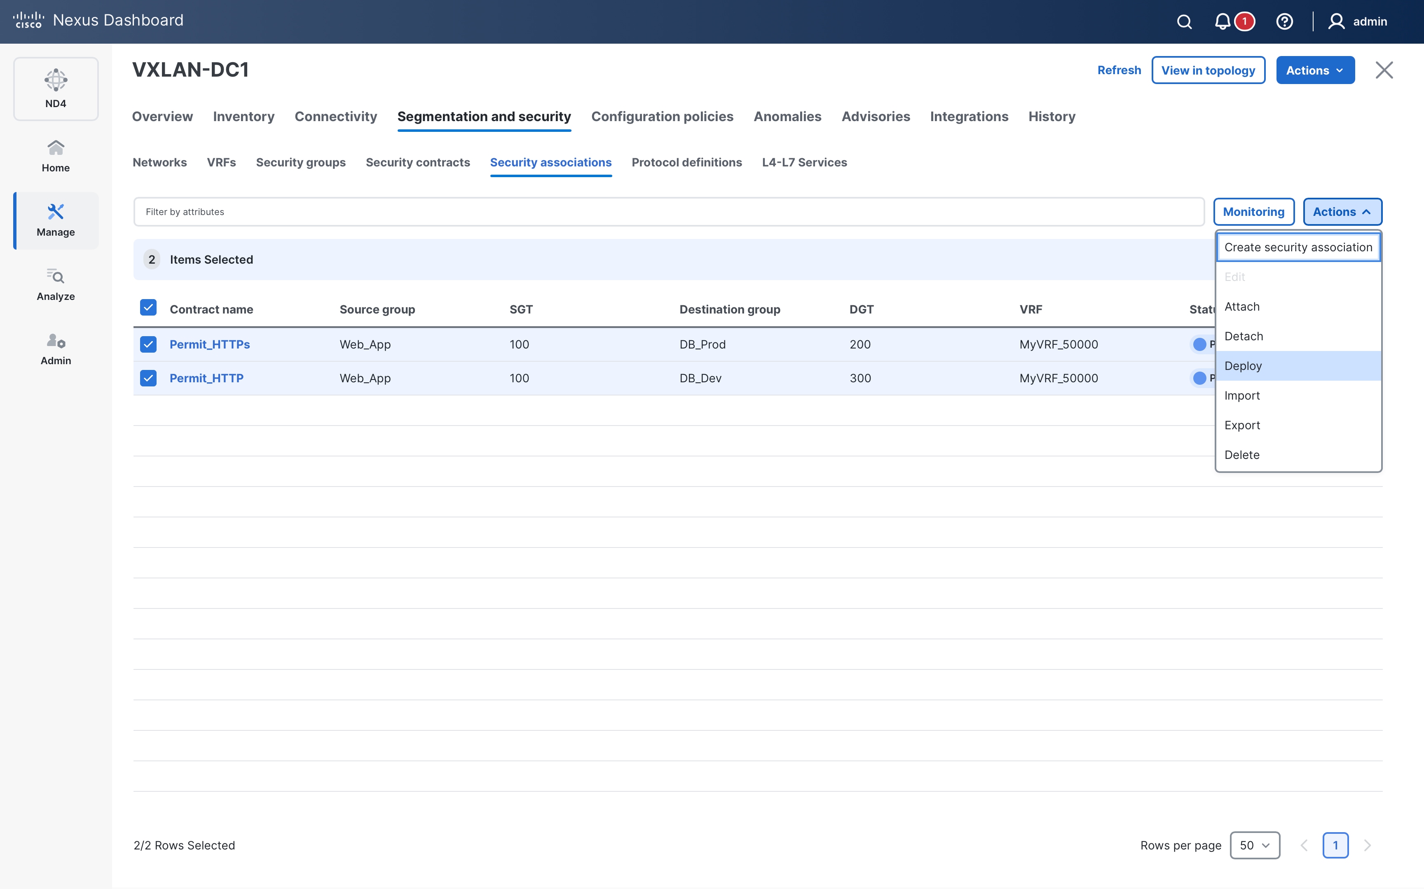Select Export from Actions menu
1424x889 pixels.
pos(1298,425)
